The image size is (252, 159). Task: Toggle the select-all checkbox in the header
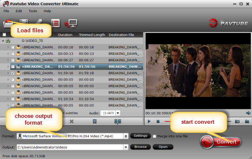click(x=4, y=34)
